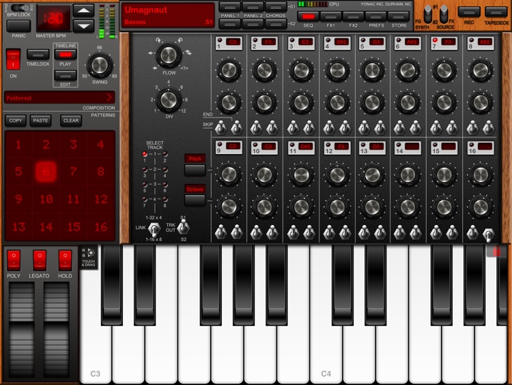The height and width of the screenshot is (385, 512).
Task: Toggle the BPM LOCK switch
Action: point(22,8)
